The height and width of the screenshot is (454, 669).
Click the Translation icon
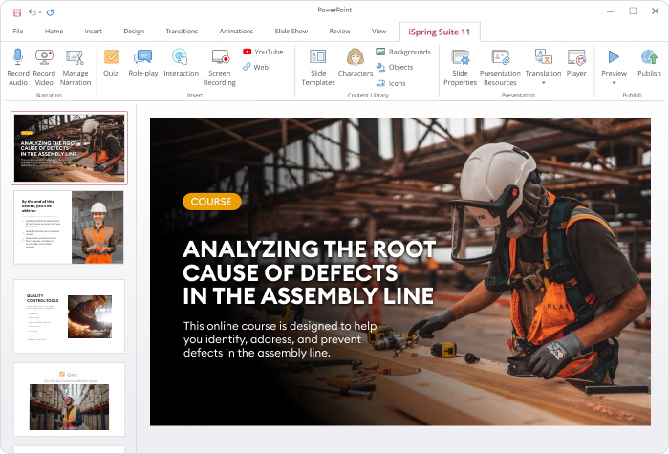coord(543,56)
